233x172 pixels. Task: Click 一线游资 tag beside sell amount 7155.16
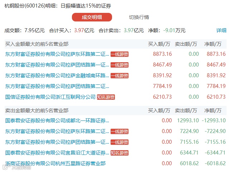tap(120, 142)
